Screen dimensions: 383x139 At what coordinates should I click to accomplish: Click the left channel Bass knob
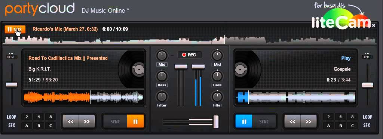click(x=162, y=76)
